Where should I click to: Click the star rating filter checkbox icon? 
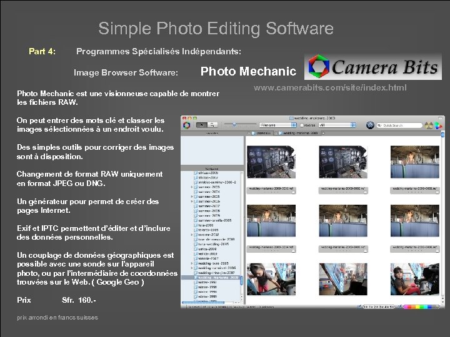[x=359, y=306]
